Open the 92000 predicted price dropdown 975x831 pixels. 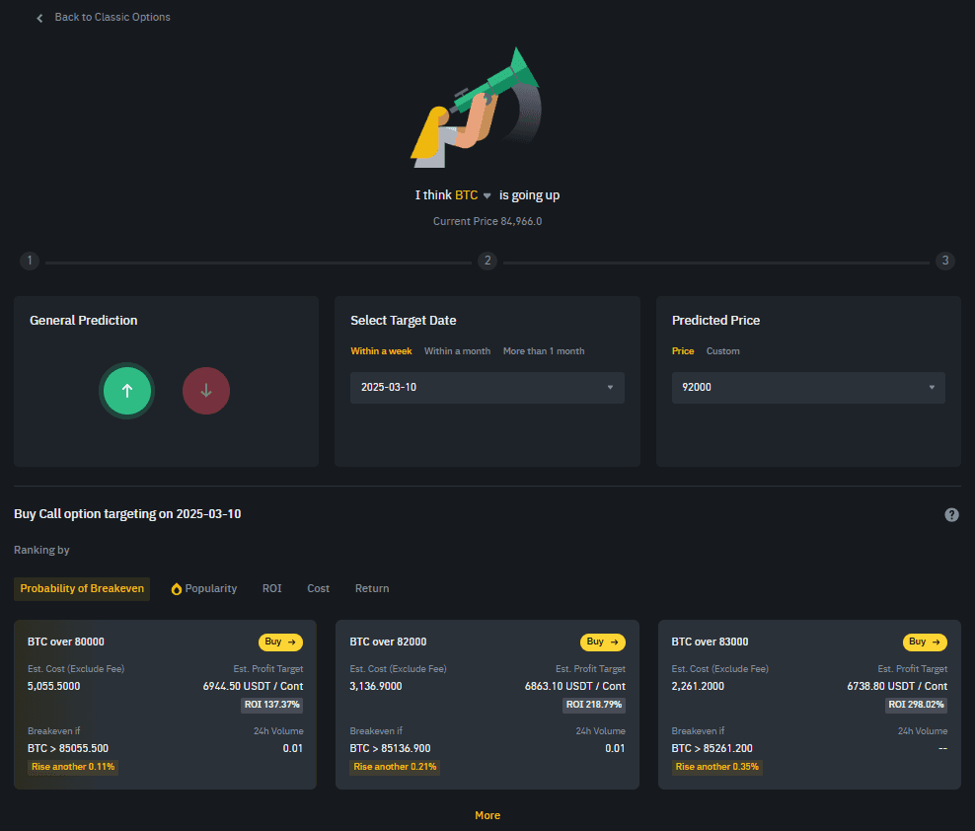pyautogui.click(x=808, y=388)
